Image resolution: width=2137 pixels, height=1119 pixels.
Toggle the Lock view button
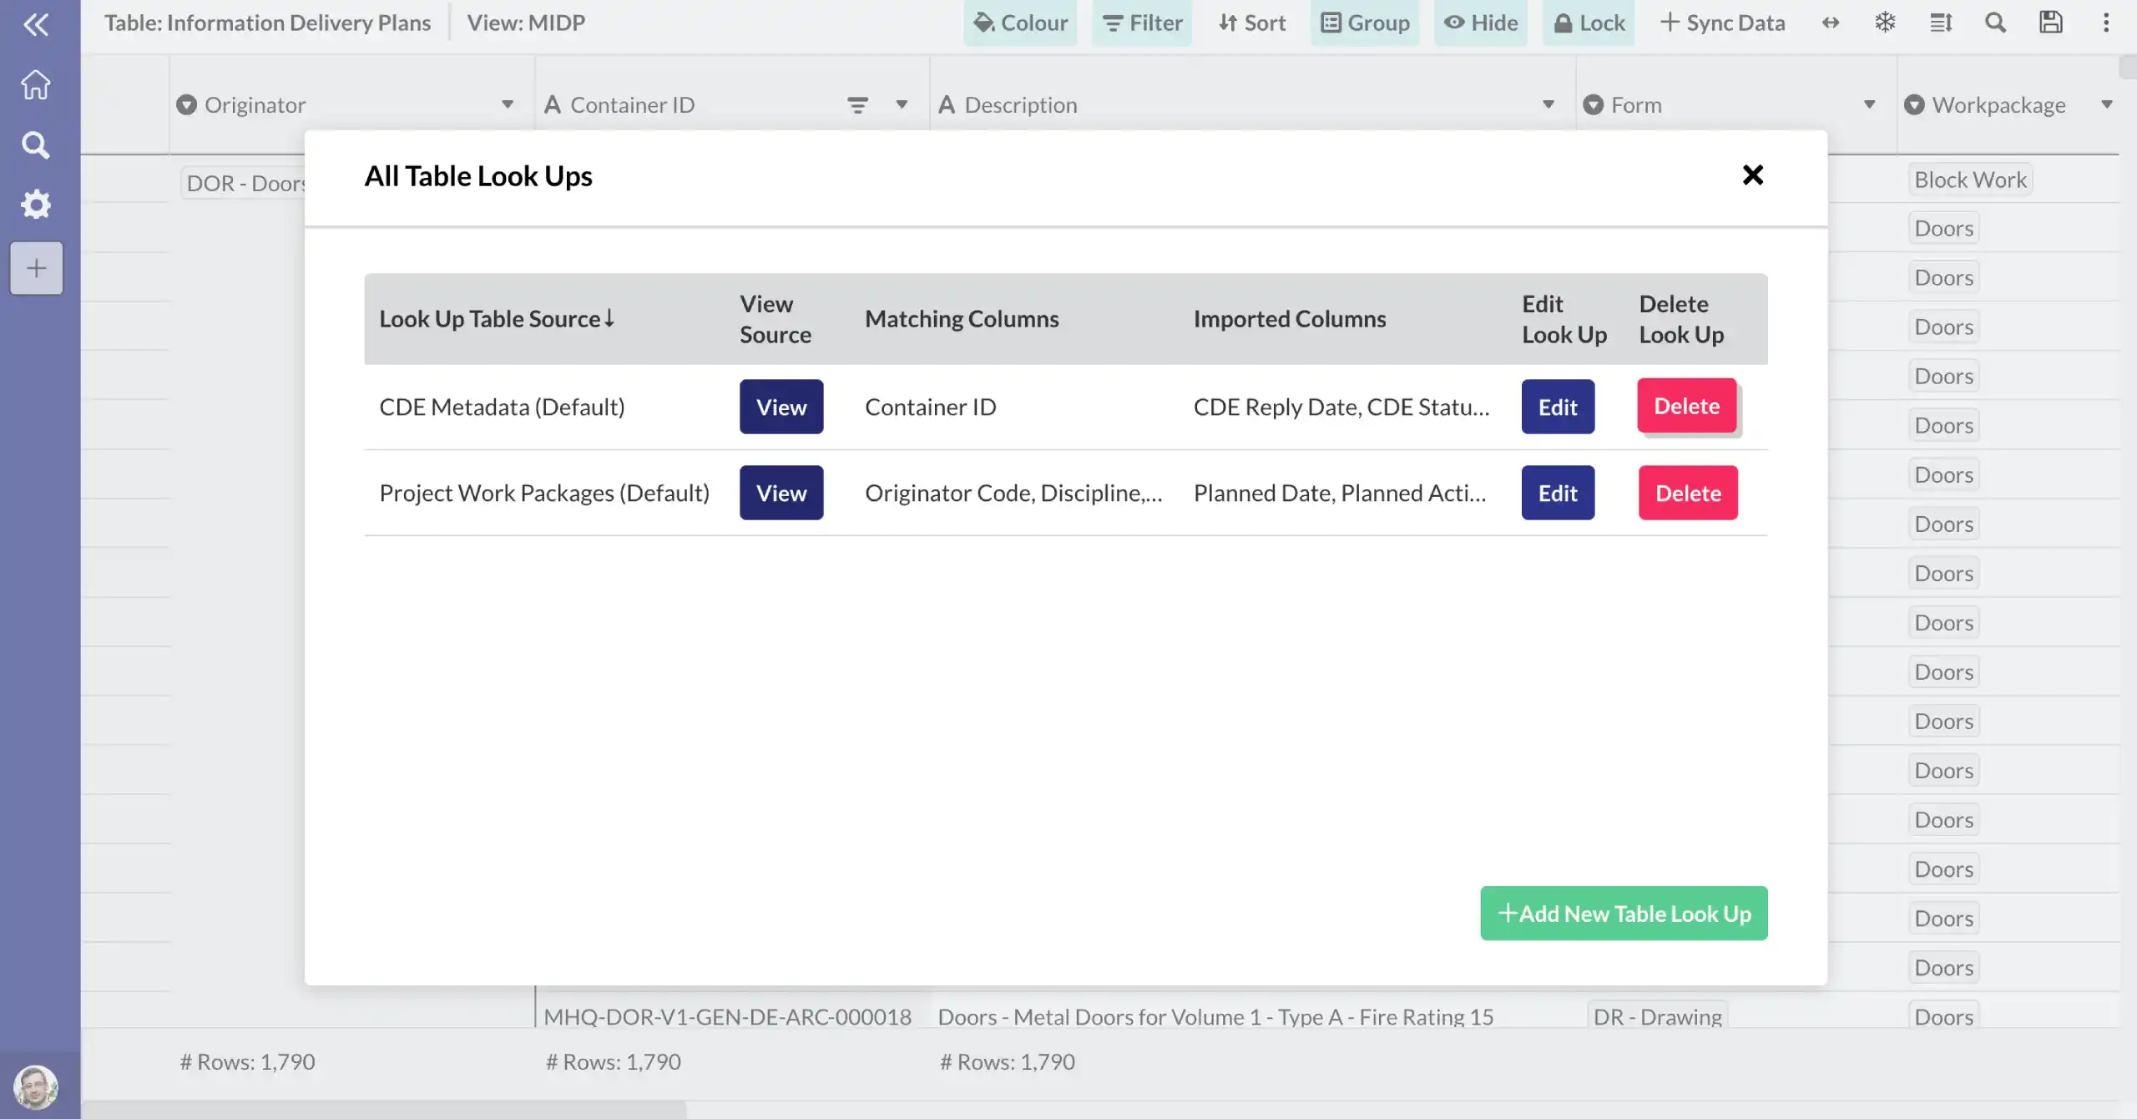click(x=1589, y=23)
